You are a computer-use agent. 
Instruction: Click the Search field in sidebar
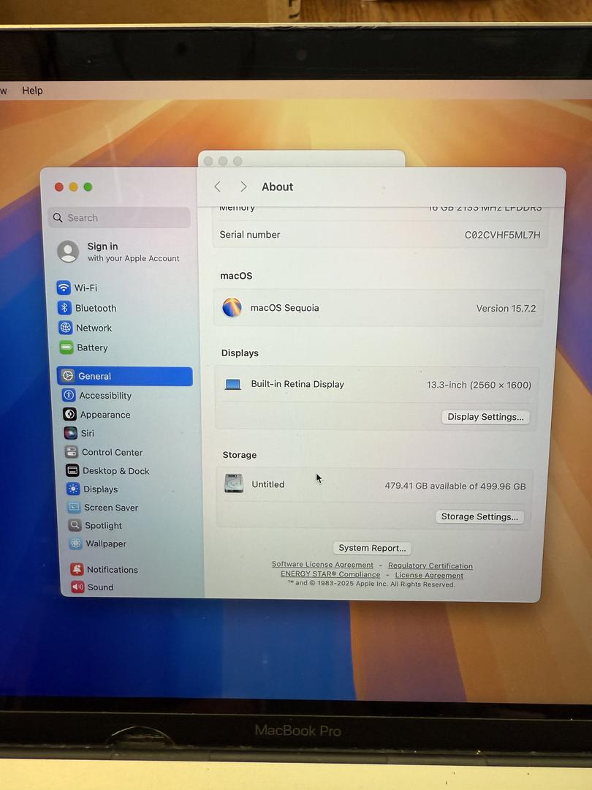click(x=119, y=218)
